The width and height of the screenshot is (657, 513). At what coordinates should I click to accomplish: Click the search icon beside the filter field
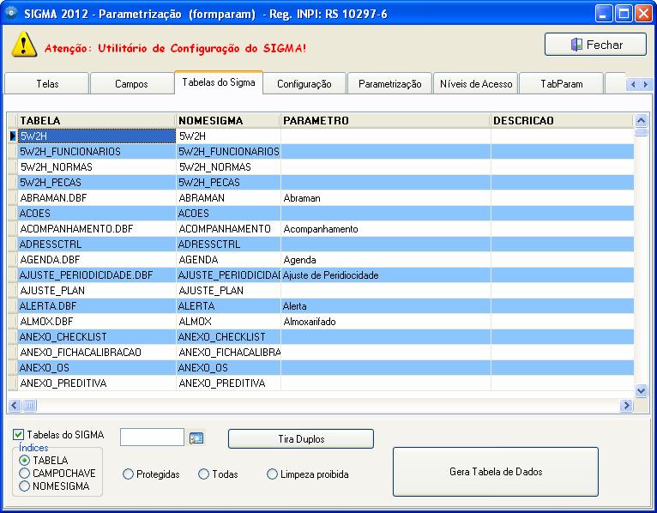click(196, 438)
